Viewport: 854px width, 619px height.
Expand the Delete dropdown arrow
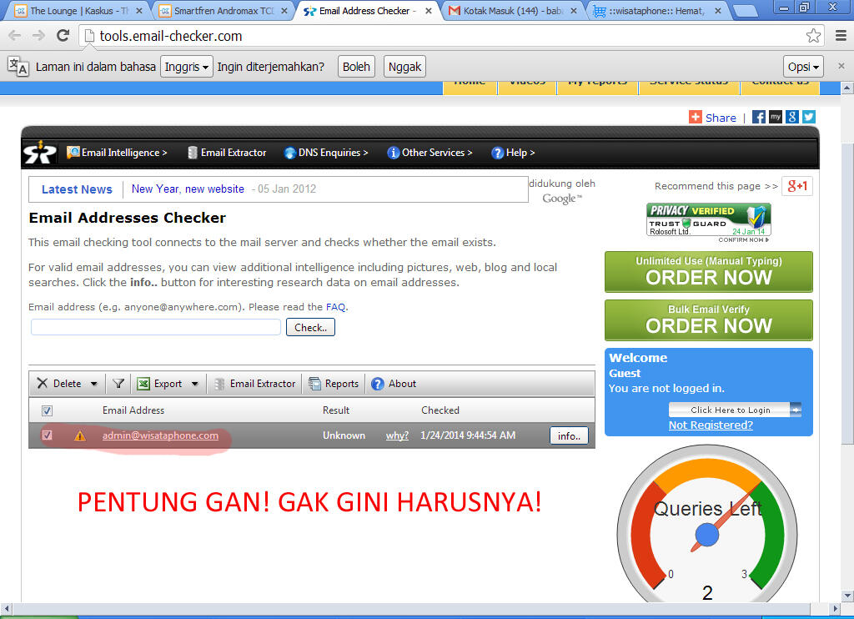pyautogui.click(x=93, y=384)
